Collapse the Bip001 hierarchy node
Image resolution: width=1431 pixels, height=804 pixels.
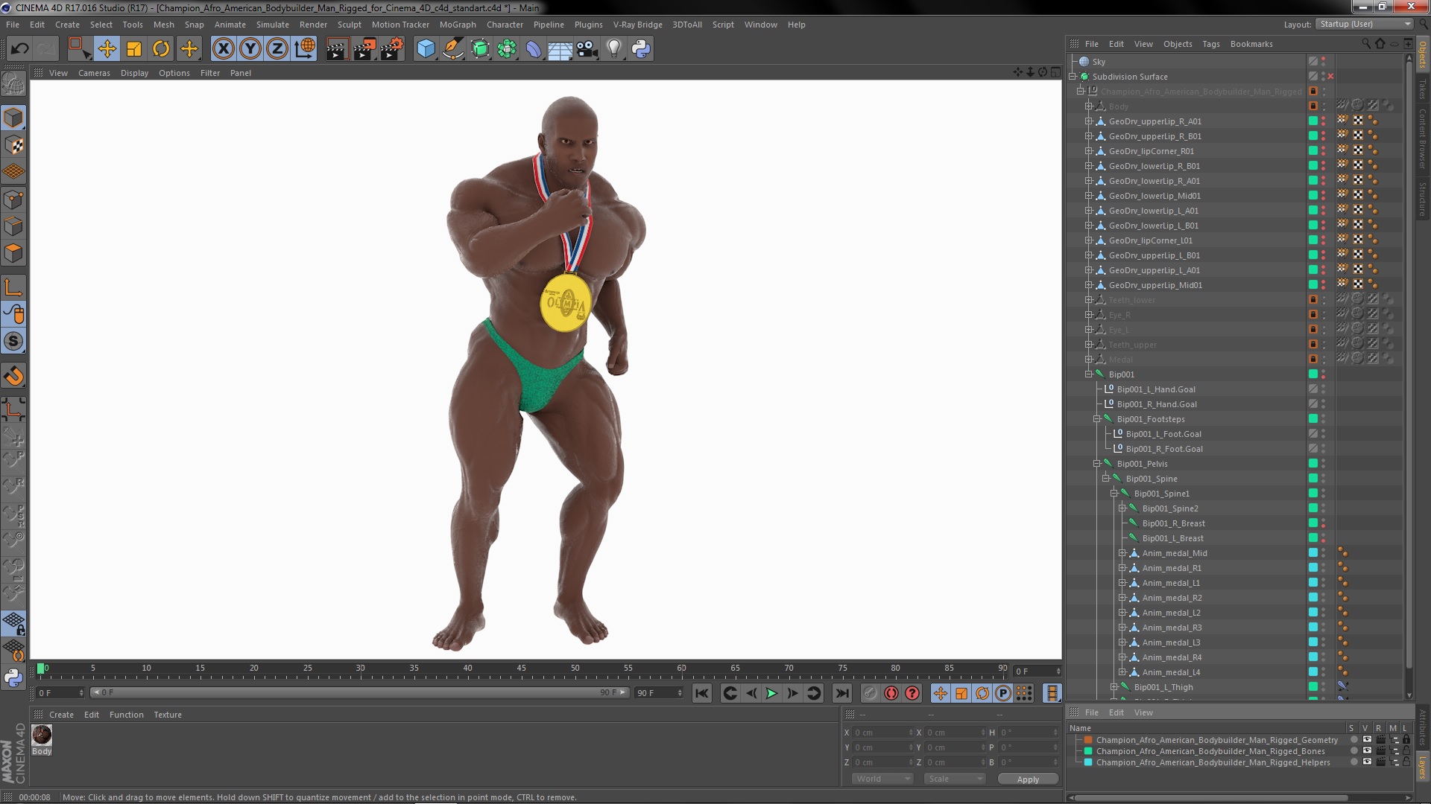coord(1089,374)
